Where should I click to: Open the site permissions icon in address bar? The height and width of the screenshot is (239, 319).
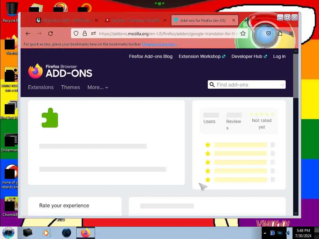coord(93,33)
